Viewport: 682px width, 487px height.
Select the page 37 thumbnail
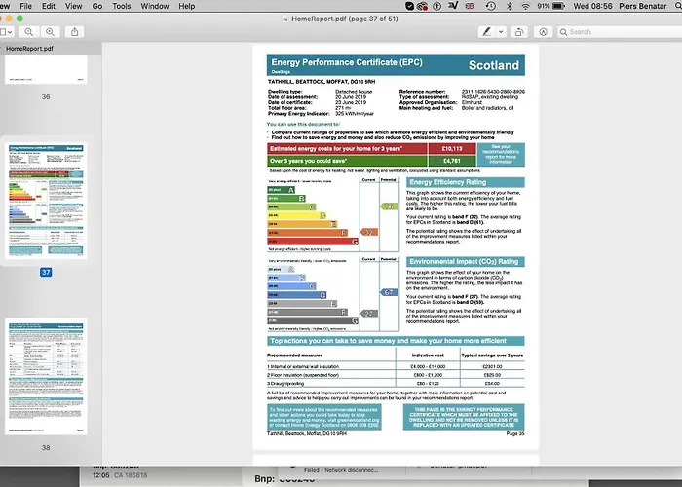46,201
